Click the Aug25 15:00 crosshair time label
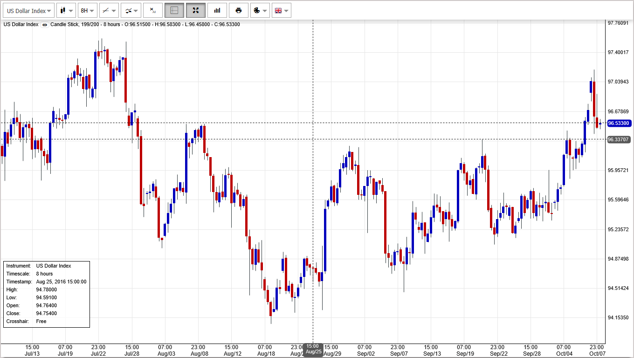This screenshot has height=358, width=634. (x=314, y=349)
